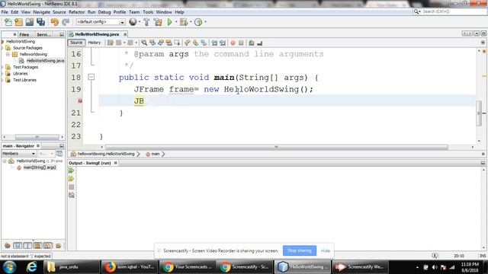
Task: Click the editor vertical scrollbar thumb
Action: (x=479, y=113)
